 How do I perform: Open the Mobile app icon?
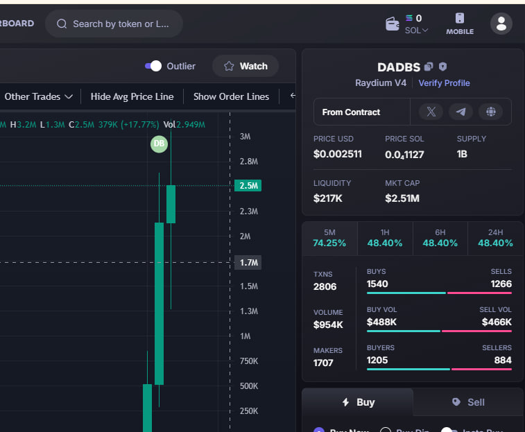460,24
